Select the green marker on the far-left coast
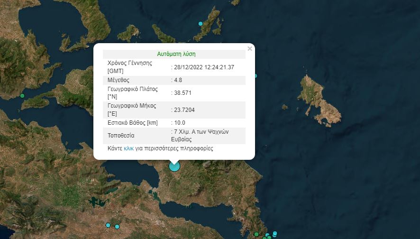Screen dimensions: 420x239 pos(22,96)
